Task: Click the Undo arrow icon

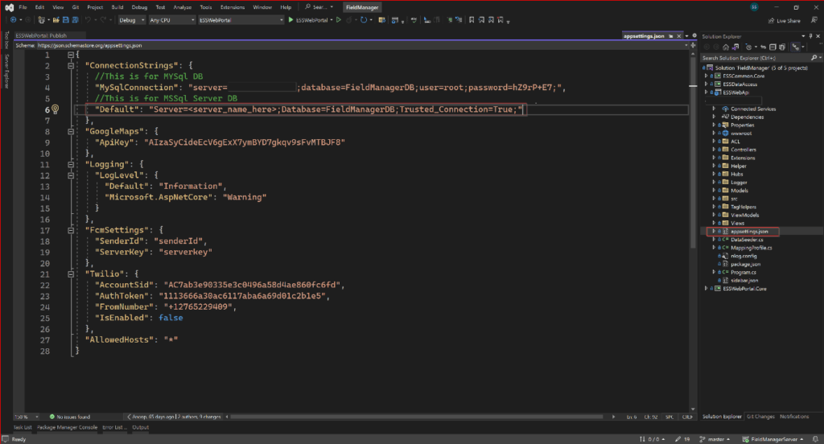Action: coord(88,20)
